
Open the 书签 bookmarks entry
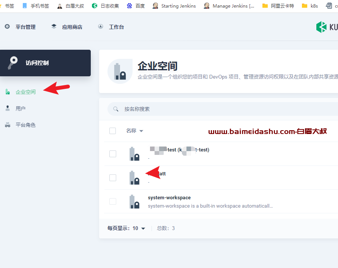(9, 6)
